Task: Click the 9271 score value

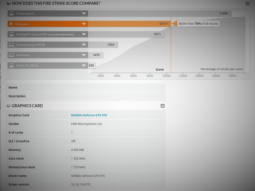Action: 157,34
